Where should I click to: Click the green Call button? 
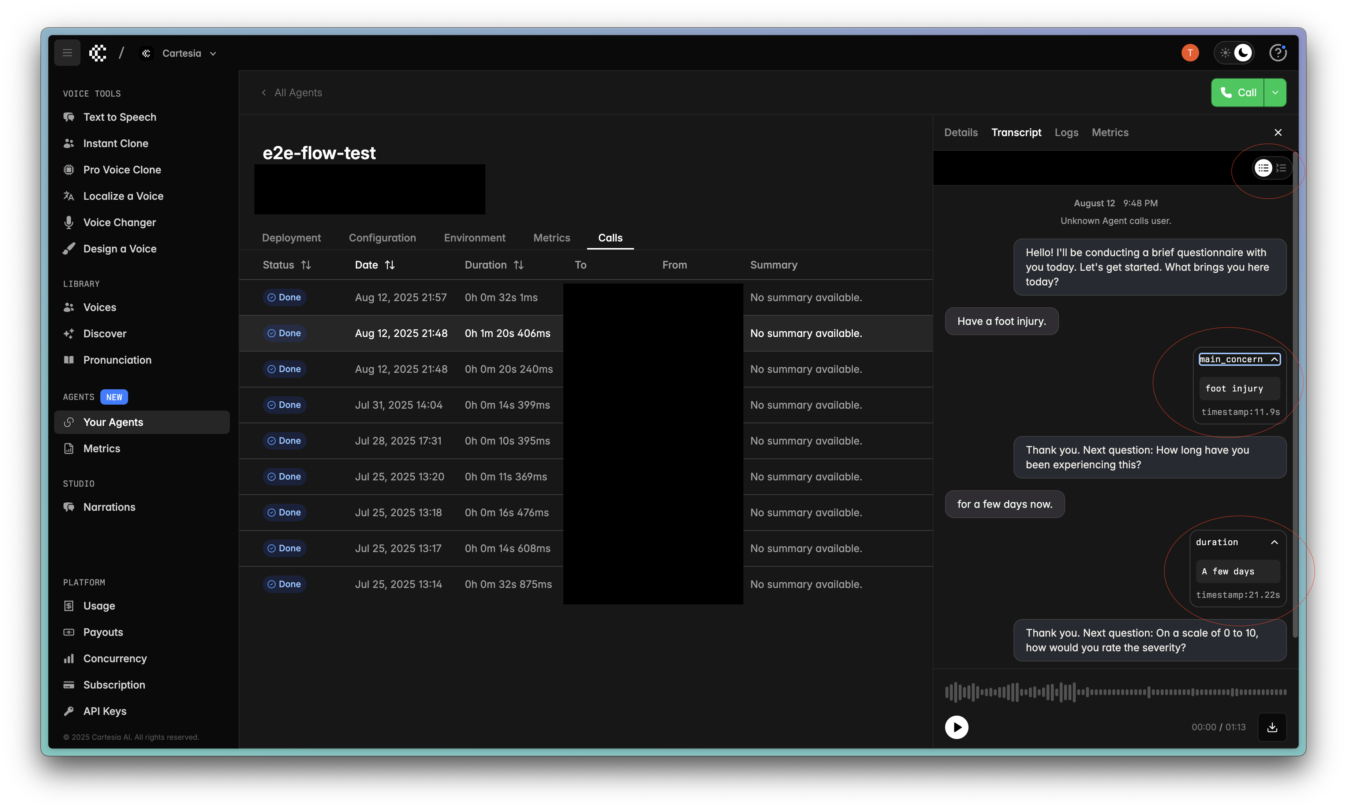pyautogui.click(x=1237, y=93)
